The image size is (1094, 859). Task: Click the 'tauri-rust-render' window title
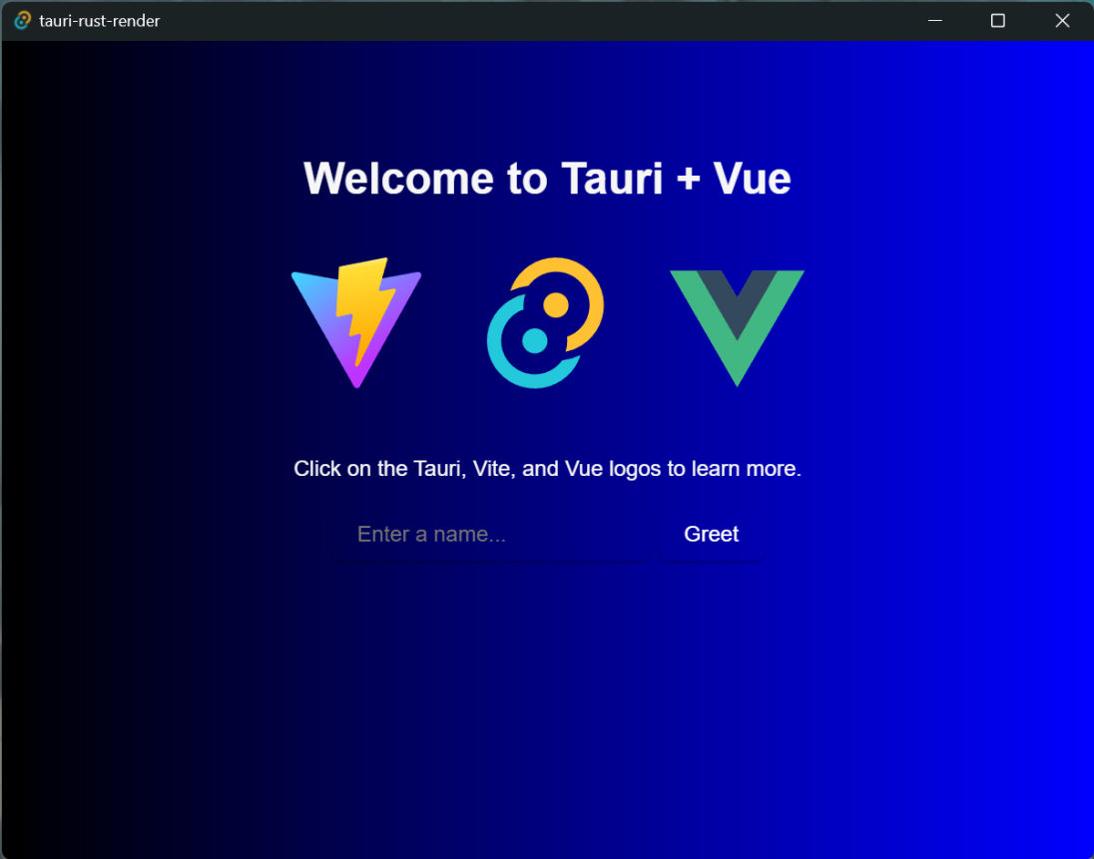[x=100, y=21]
